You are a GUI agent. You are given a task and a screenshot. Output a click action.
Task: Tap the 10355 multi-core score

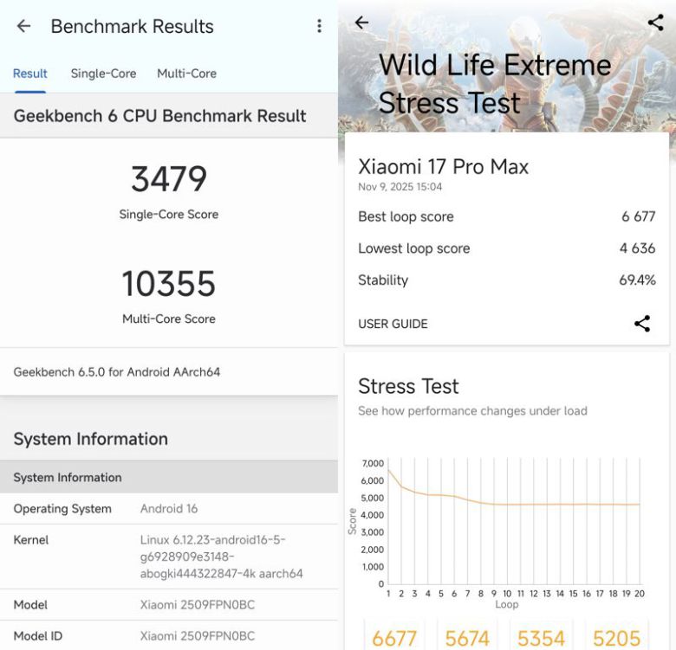coord(169,284)
